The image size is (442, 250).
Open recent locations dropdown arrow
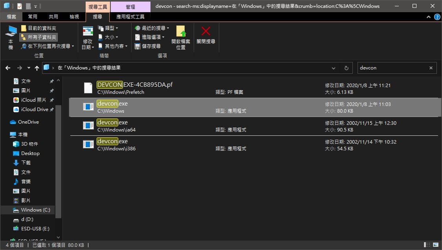(x=29, y=68)
